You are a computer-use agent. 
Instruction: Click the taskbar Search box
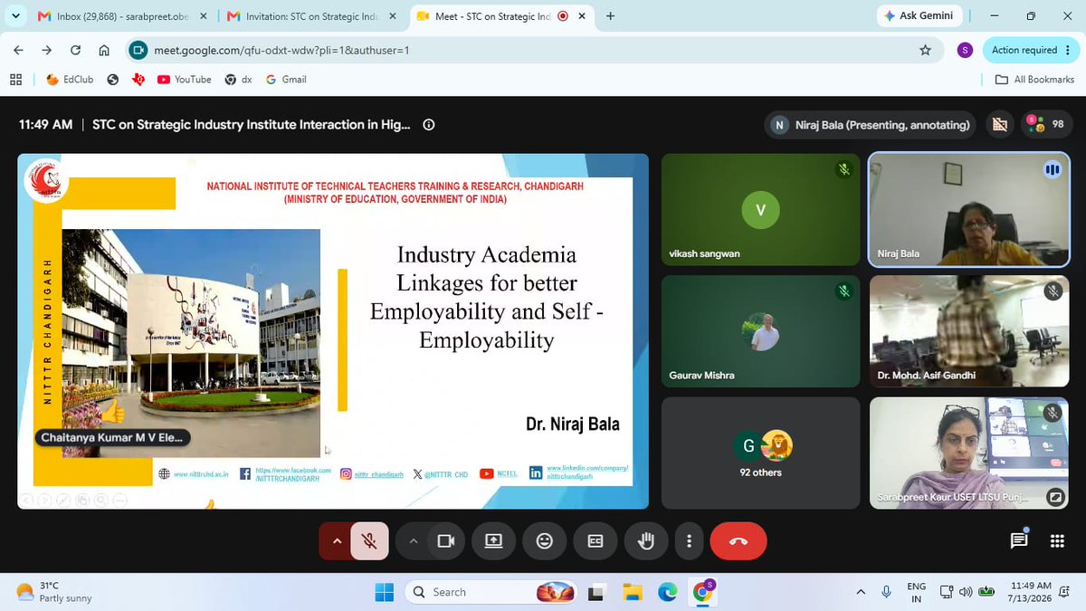pos(493,592)
